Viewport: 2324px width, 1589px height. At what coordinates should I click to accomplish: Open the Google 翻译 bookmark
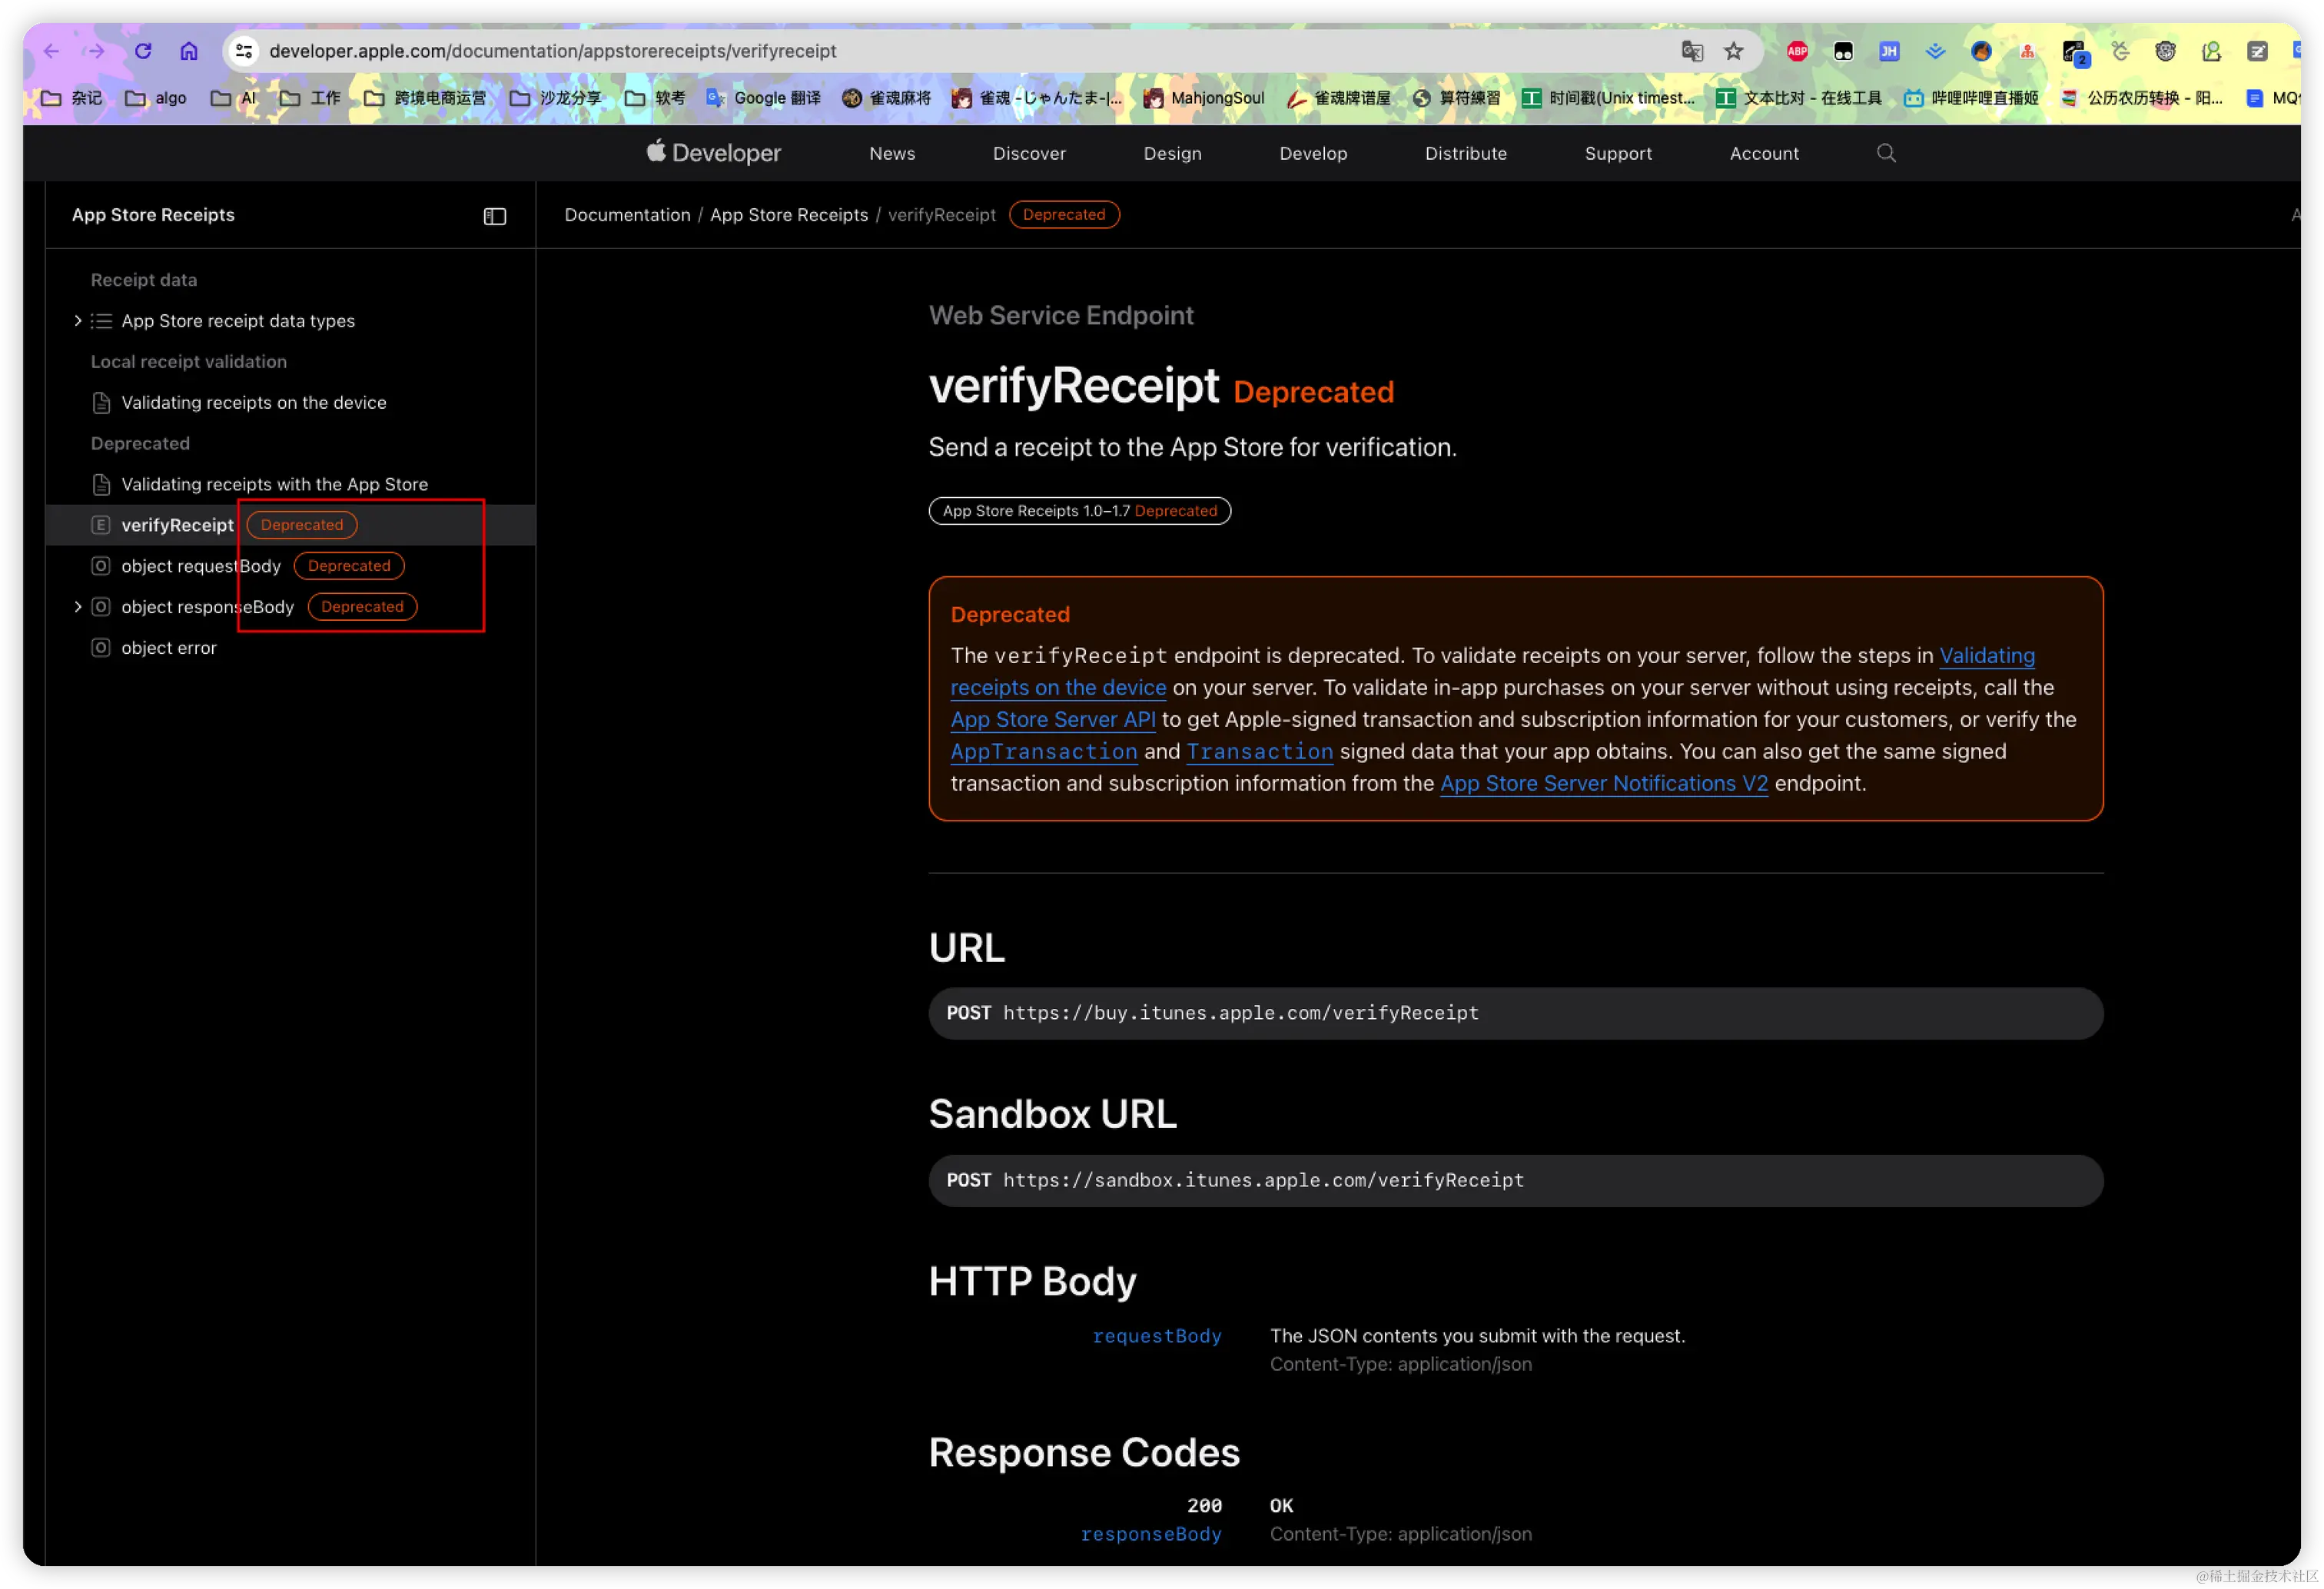pyautogui.click(x=764, y=98)
